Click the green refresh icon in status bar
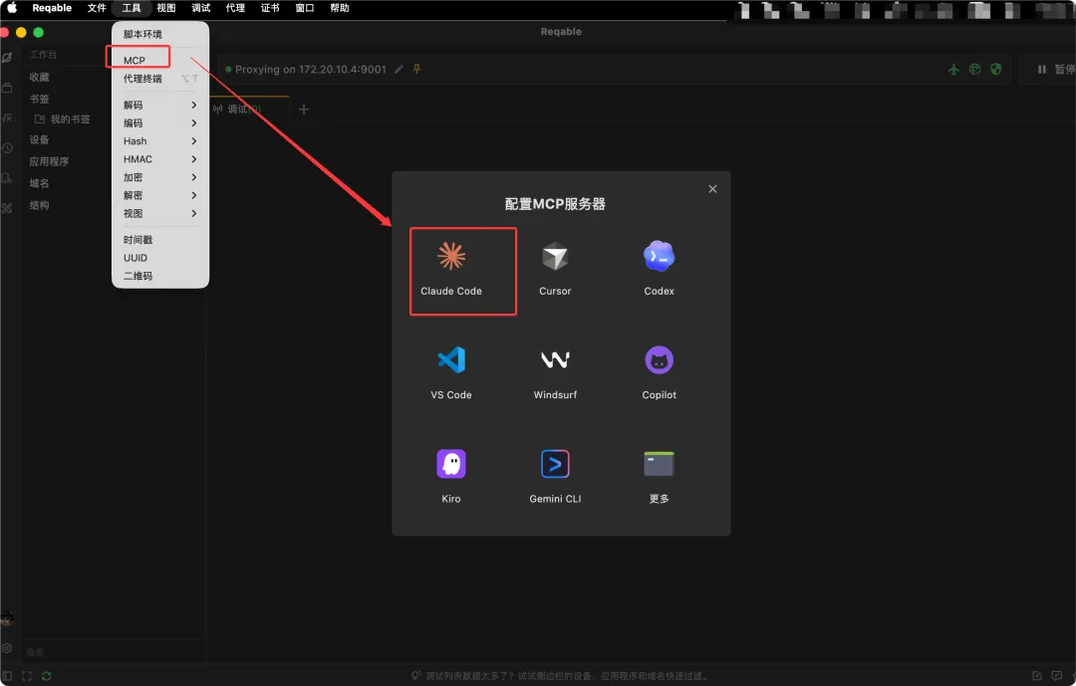Screen dimensions: 1076x686 tap(46, 676)
